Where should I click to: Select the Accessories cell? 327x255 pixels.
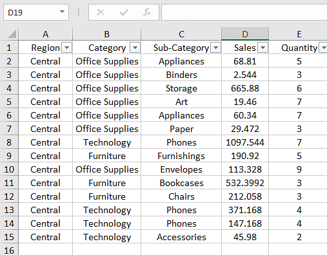181,237
